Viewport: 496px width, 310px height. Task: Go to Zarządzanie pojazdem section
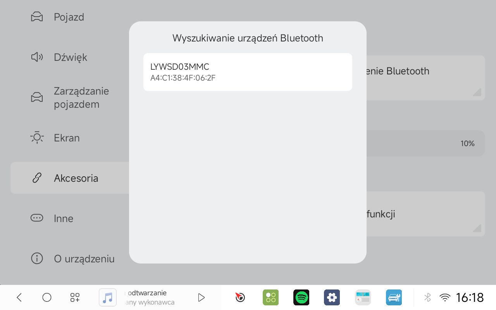81,98
